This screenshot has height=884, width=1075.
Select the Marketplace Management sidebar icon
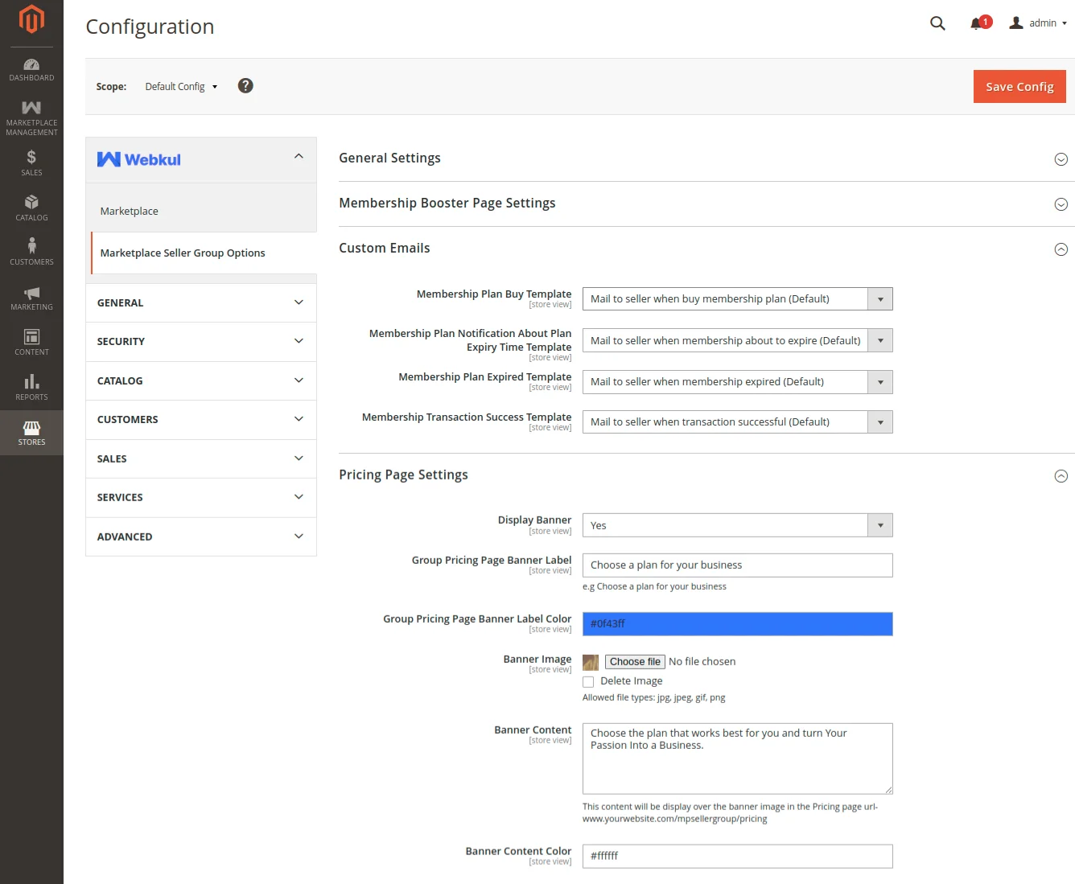[31, 115]
